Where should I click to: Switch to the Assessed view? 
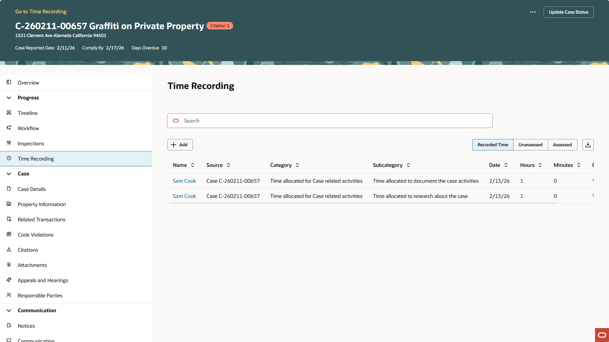tap(562, 145)
